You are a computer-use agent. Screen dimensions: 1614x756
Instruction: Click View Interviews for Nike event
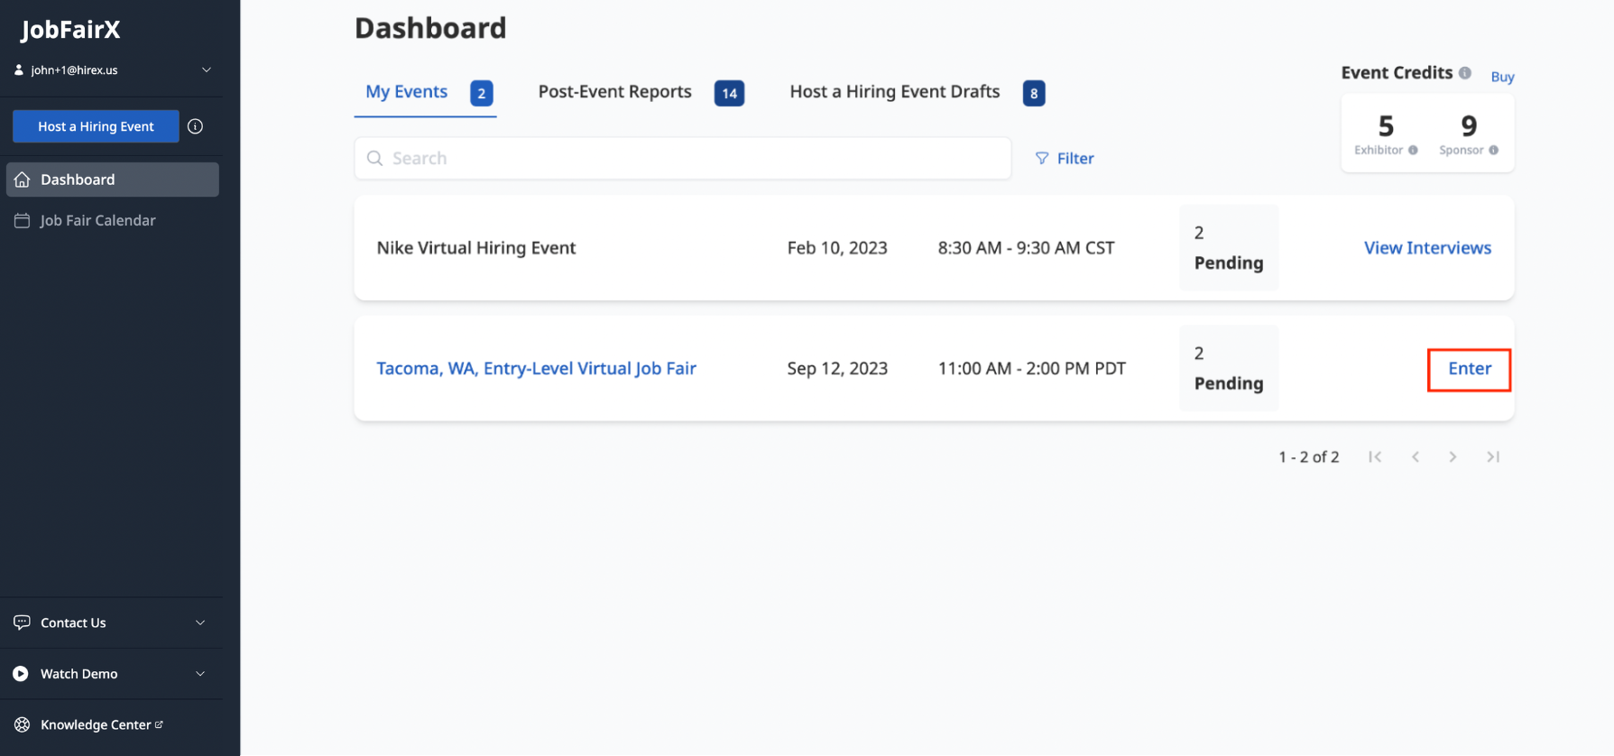coord(1427,247)
